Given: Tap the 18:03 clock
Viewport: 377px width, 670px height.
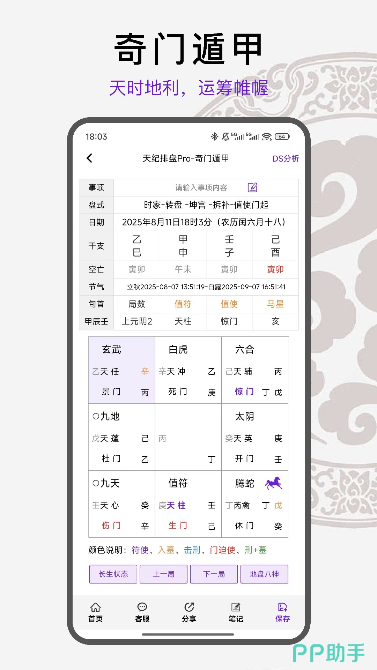Looking at the screenshot, I should point(96,136).
